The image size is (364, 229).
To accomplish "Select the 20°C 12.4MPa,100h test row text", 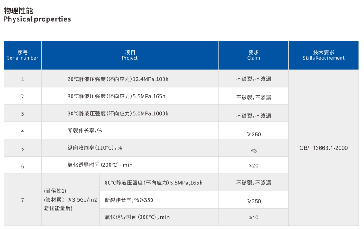I will click(x=118, y=79).
